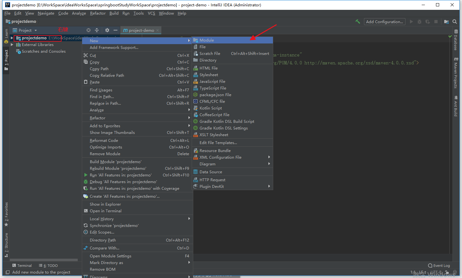Expand the Diagram submenu
The image size is (462, 278).
pyautogui.click(x=233, y=164)
